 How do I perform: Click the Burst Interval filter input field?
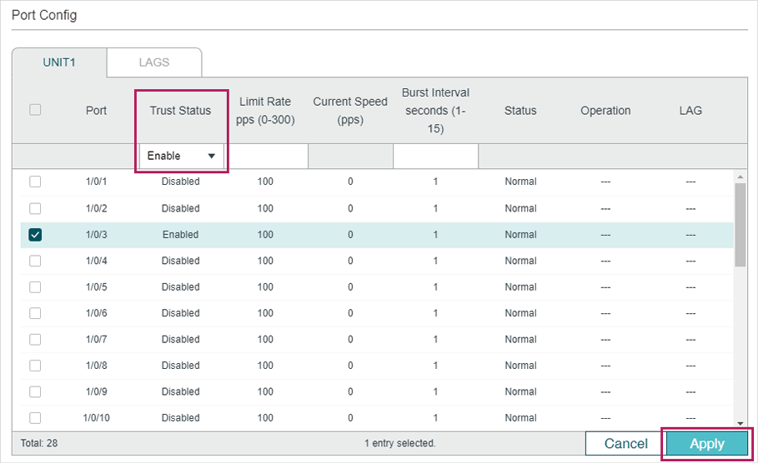pyautogui.click(x=435, y=156)
